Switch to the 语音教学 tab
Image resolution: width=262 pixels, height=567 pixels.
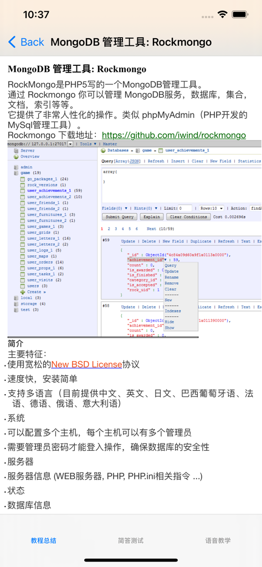coord(218,540)
